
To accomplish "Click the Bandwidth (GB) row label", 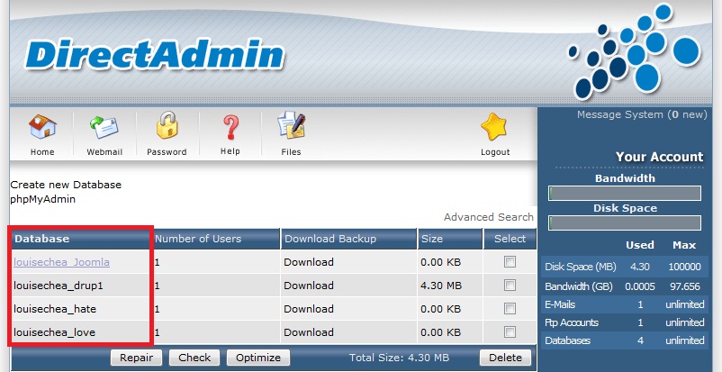I will point(579,286).
